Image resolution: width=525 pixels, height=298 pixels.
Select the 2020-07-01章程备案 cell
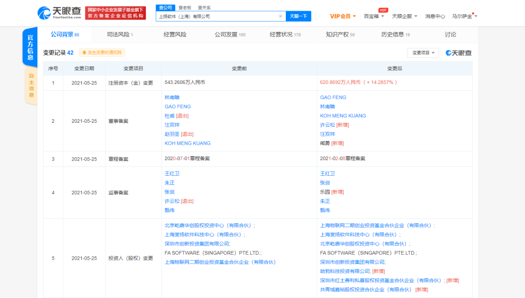click(187, 159)
